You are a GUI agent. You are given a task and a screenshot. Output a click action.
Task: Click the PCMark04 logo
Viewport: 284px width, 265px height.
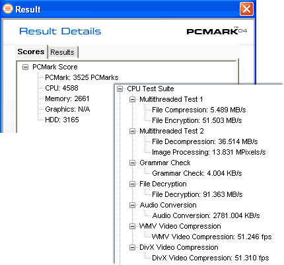217,31
